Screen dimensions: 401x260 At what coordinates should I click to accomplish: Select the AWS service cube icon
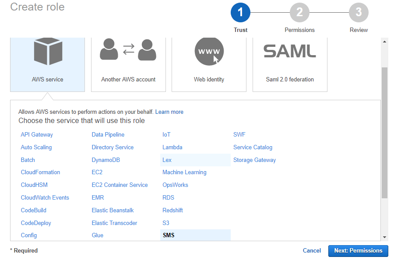(x=48, y=51)
